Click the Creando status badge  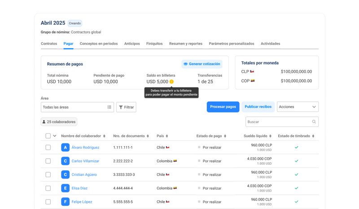[x=75, y=23]
